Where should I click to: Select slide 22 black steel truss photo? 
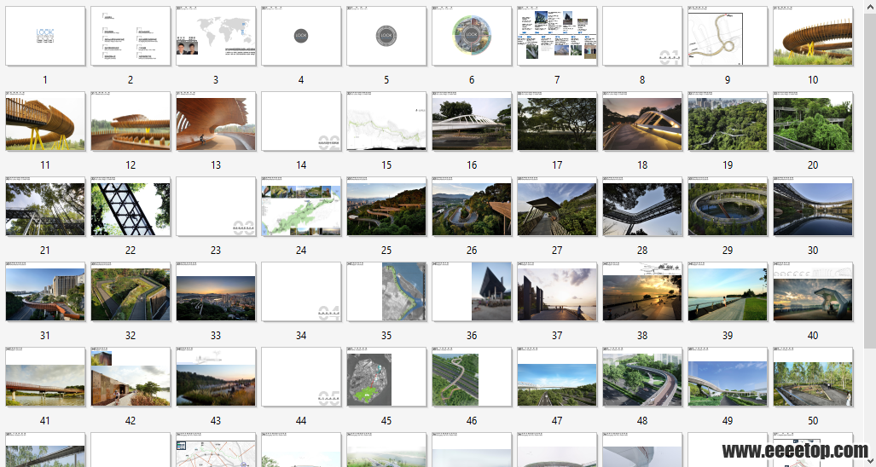(x=131, y=206)
